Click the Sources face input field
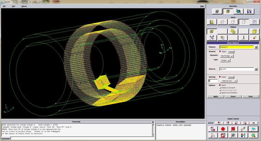The height and width of the screenshot is (141, 261). (x=236, y=69)
